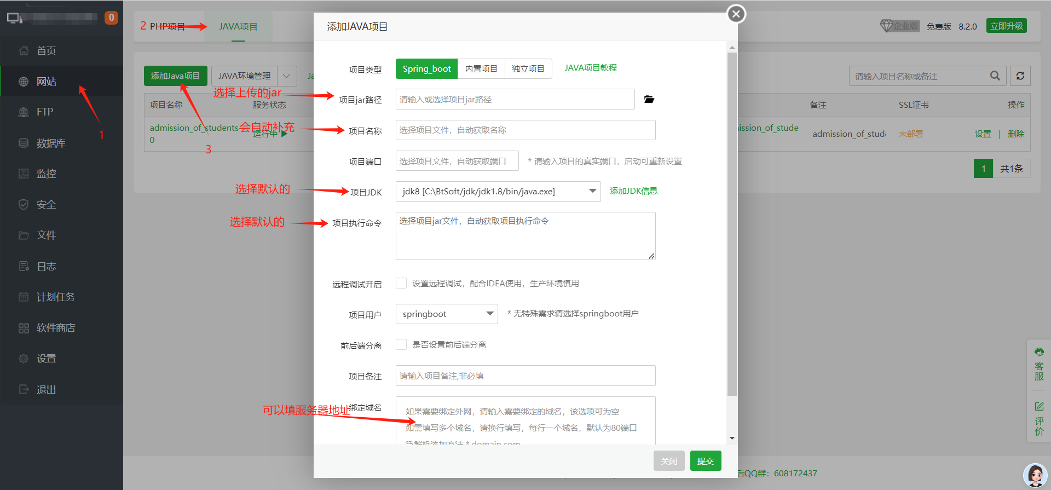Click the refresh icon beside the search box
Screen dimensions: 1051x490
tap(1020, 76)
